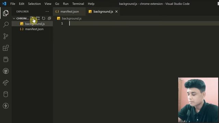Viewport: 219px width, 123px height.
Task: Open the Help menu
Action: (91, 4)
